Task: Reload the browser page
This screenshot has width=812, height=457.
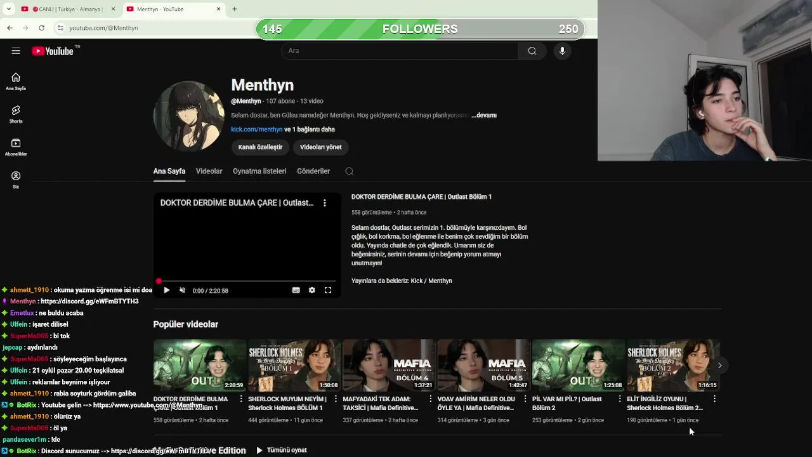Action: pyautogui.click(x=41, y=28)
